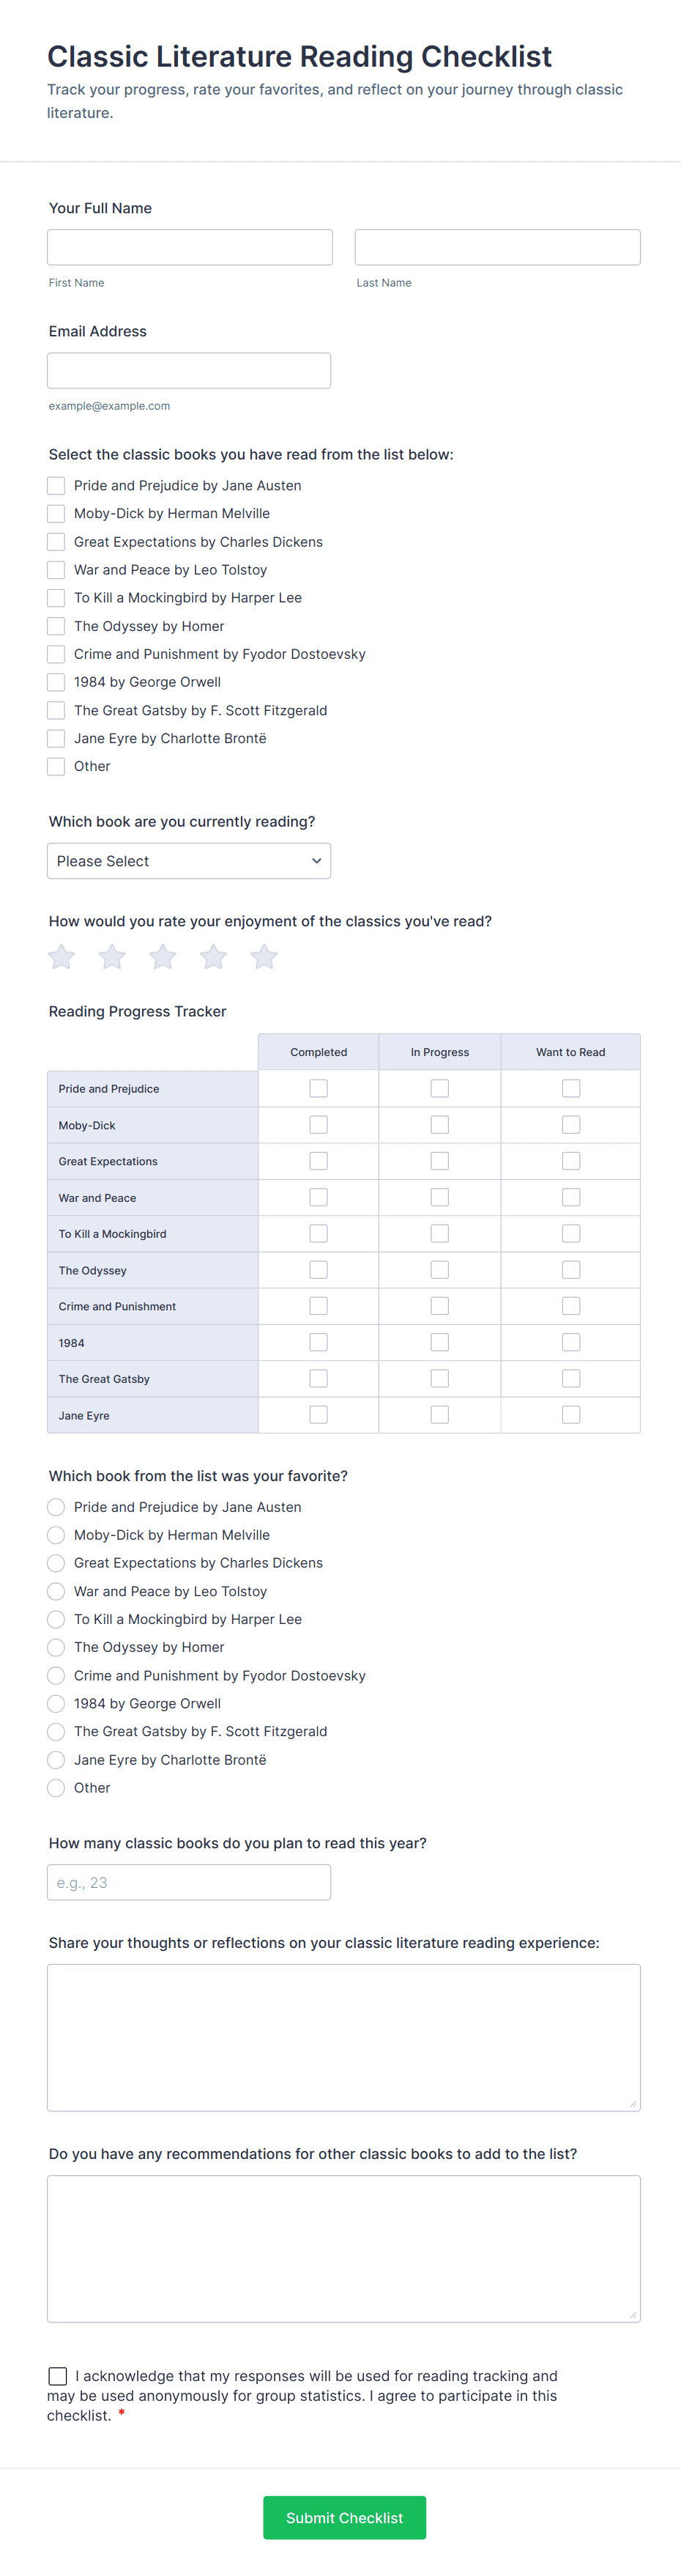Tick the 1984 by George Orwell checkbox
681x2576 pixels.
pos(56,682)
